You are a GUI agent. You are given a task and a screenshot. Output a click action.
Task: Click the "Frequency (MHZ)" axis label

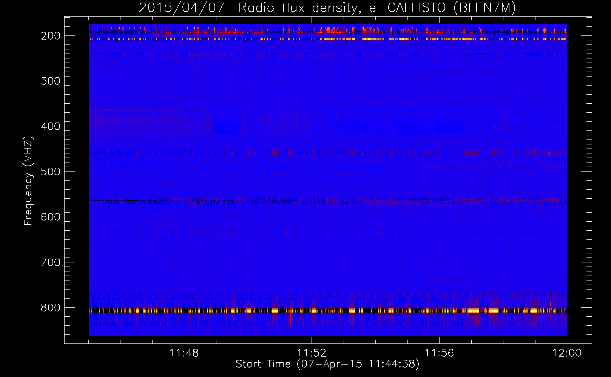[x=28, y=181]
